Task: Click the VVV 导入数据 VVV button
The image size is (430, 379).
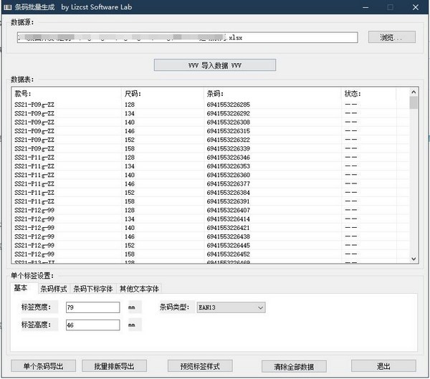Action: 214,65
